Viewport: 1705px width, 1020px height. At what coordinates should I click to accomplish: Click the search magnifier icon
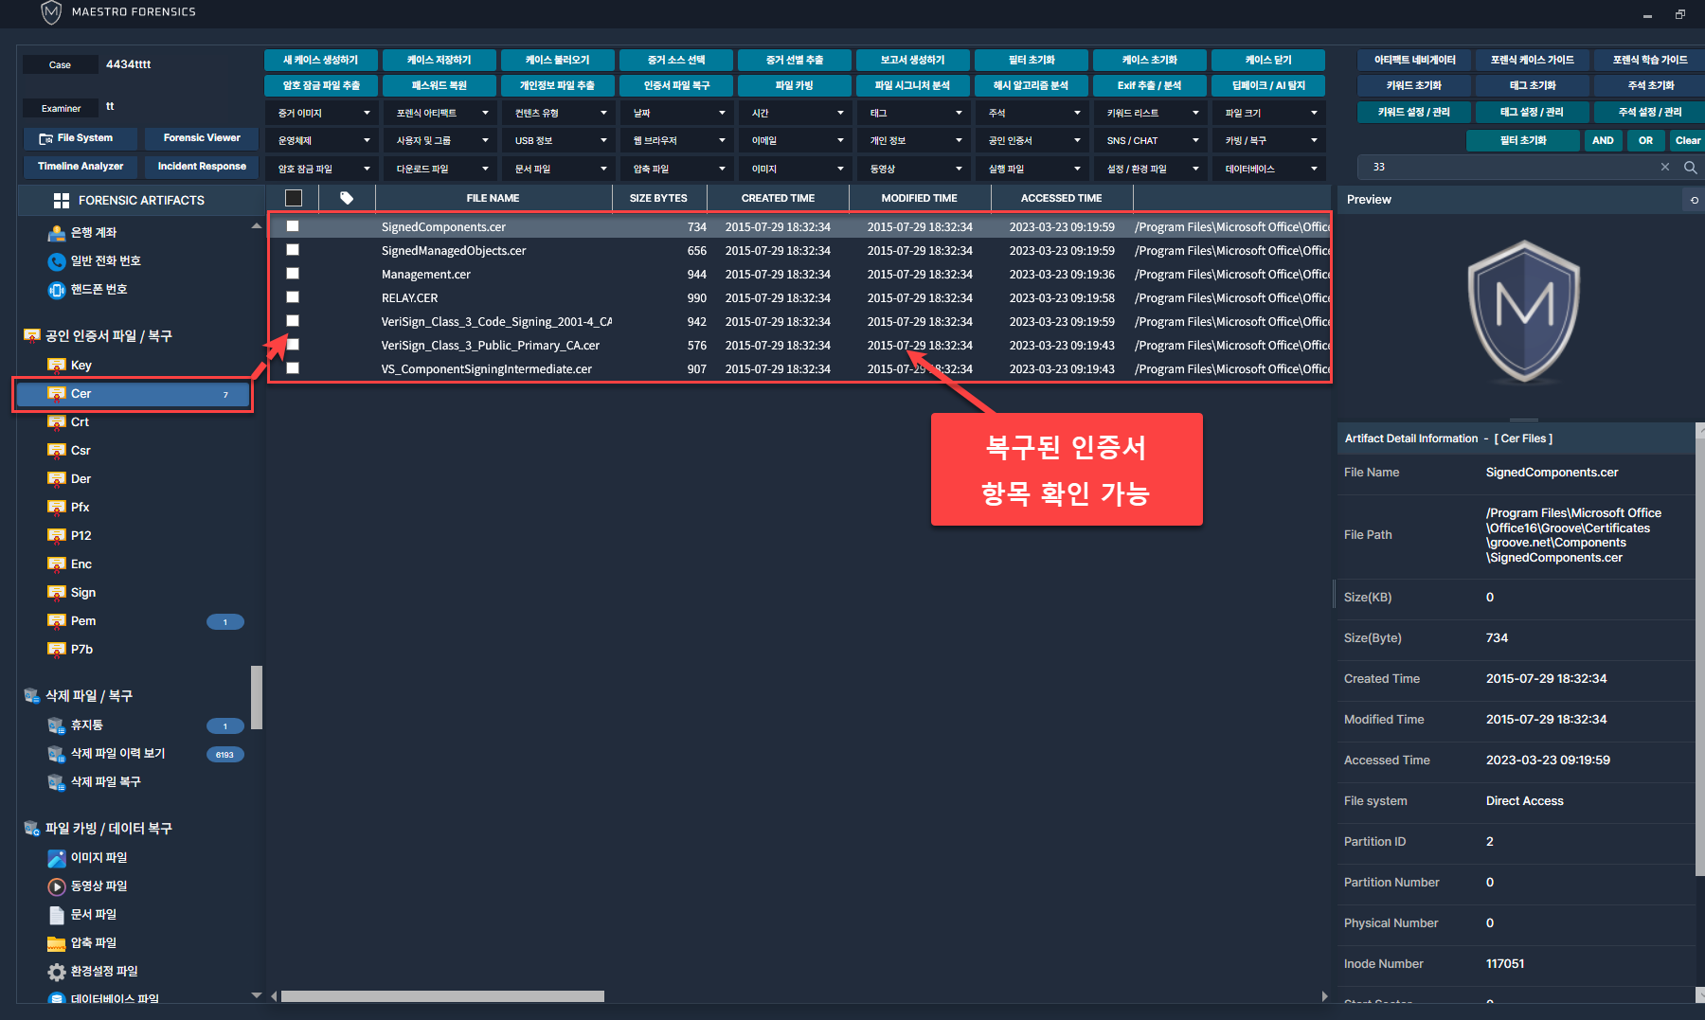1690,168
